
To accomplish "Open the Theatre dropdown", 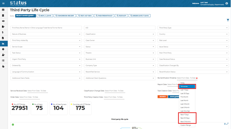I will pos(120,53).
